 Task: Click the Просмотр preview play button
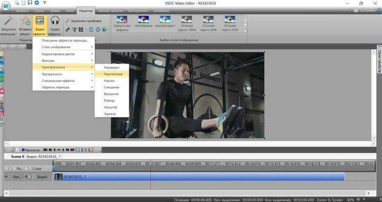click(31, 150)
